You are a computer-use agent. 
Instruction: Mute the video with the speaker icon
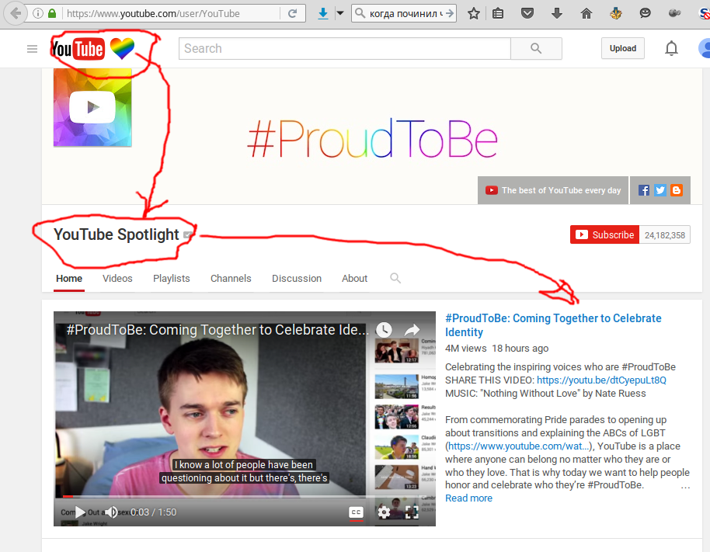coord(111,512)
